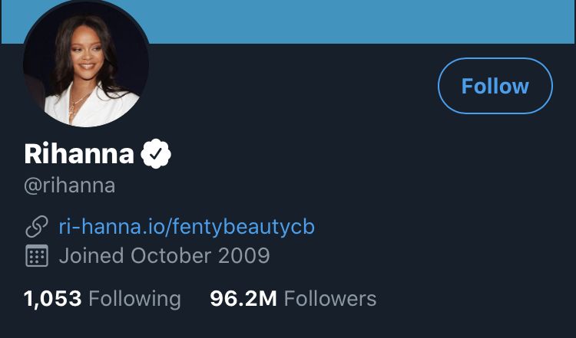576x338 pixels.
Task: Click the 1,053 following count number
Action: point(52,299)
